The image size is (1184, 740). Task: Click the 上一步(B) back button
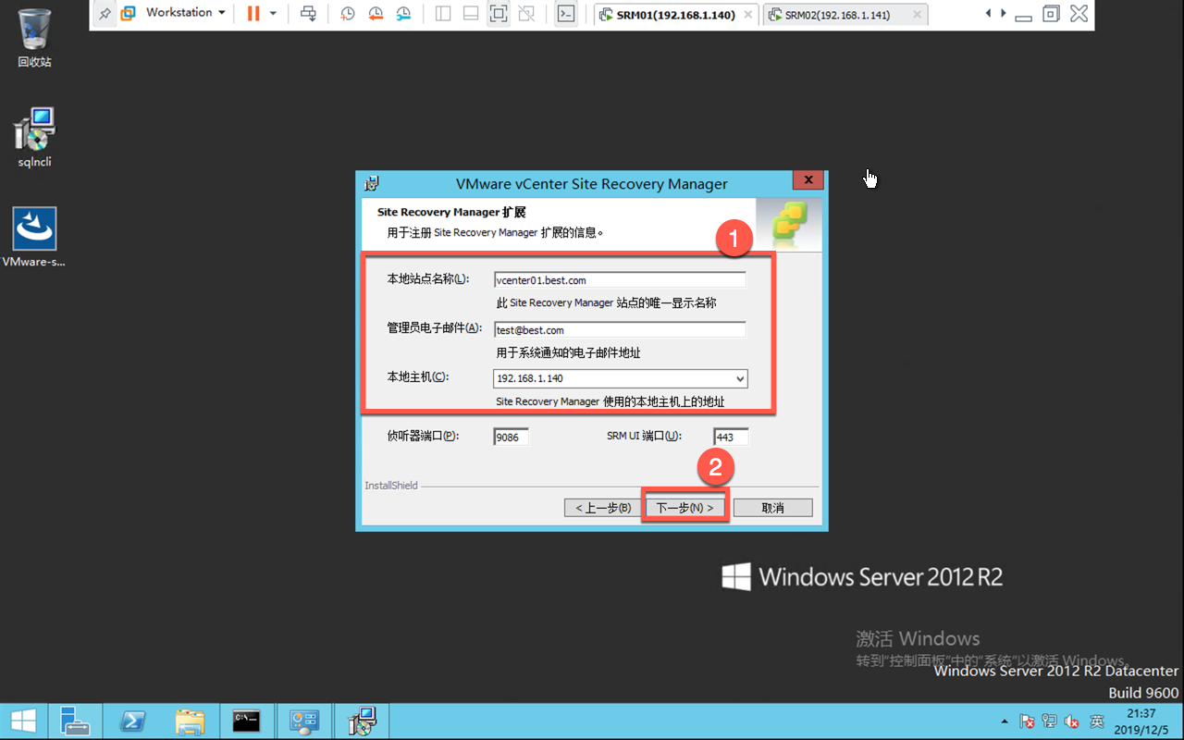603,508
